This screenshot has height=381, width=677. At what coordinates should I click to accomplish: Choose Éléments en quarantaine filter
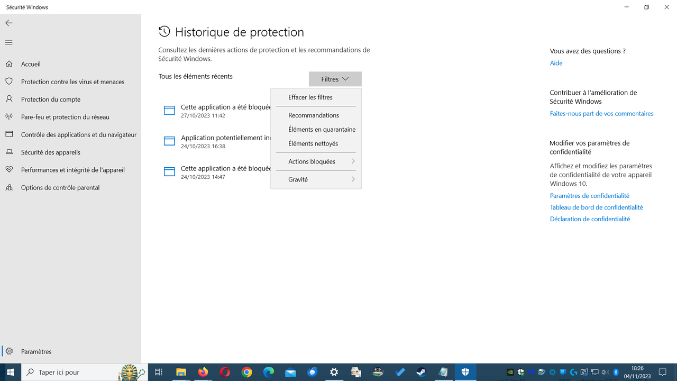coord(322,129)
